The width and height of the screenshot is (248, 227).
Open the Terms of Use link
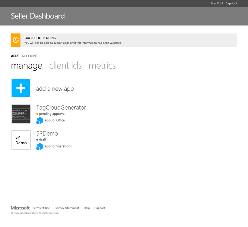coord(41,208)
